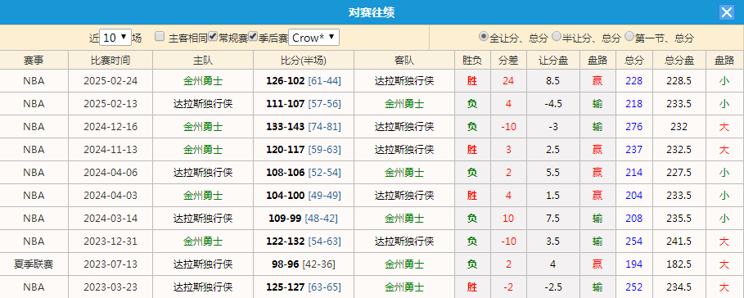This screenshot has width=744, height=298.
Task: Click date 2024-04-06
Action: click(110, 172)
